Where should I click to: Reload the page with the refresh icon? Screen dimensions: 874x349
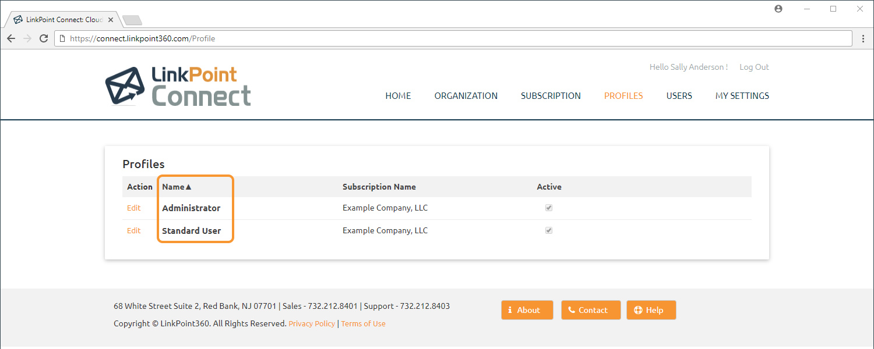43,38
